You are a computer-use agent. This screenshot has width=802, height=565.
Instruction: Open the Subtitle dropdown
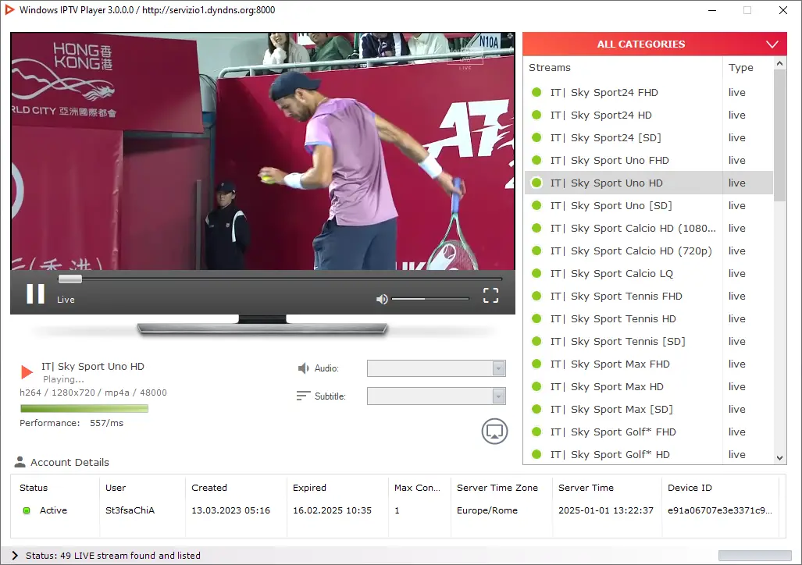[437, 396]
